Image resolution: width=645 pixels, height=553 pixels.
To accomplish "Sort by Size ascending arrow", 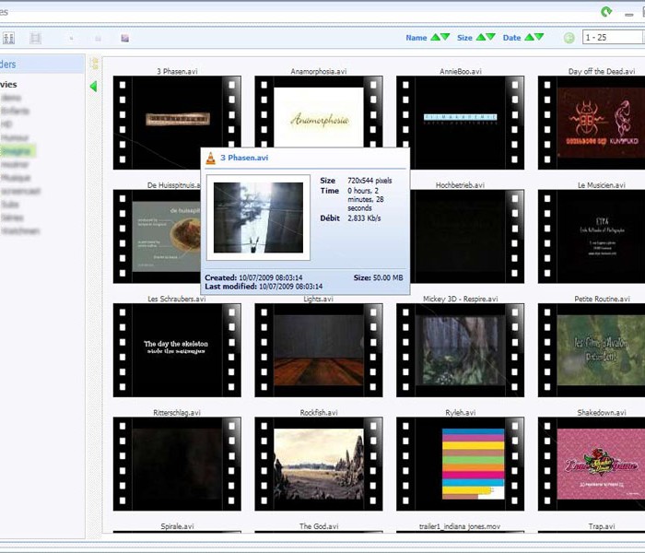I will [x=480, y=37].
